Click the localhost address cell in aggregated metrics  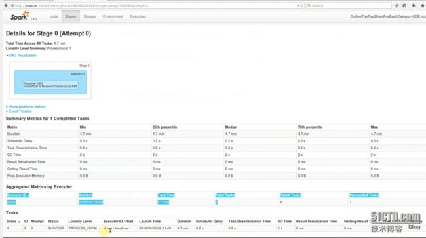(x=90, y=202)
